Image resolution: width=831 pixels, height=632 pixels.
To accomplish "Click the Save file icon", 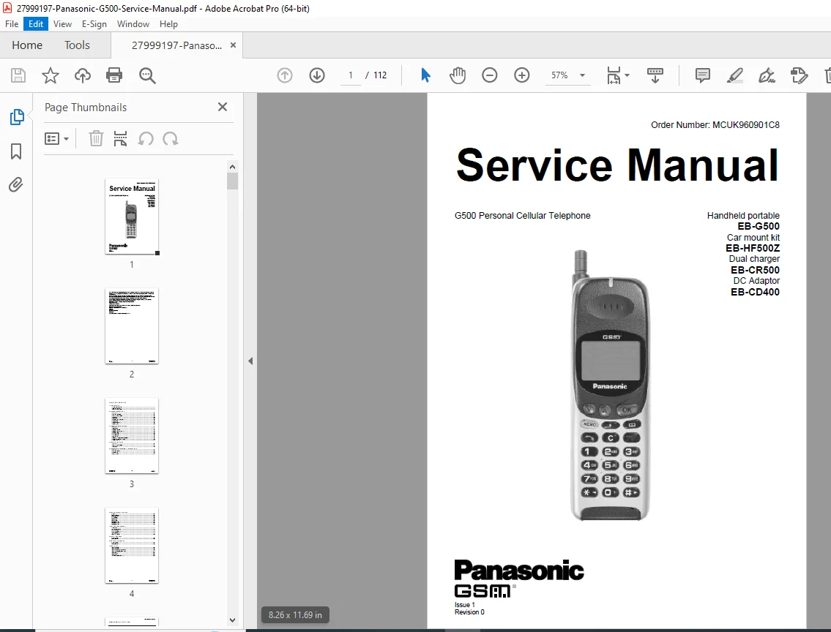I will (x=18, y=75).
